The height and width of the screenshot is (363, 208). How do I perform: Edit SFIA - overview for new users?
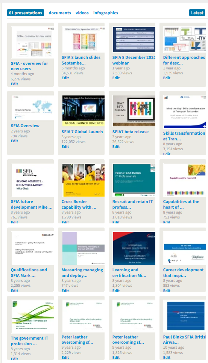coord(14,84)
